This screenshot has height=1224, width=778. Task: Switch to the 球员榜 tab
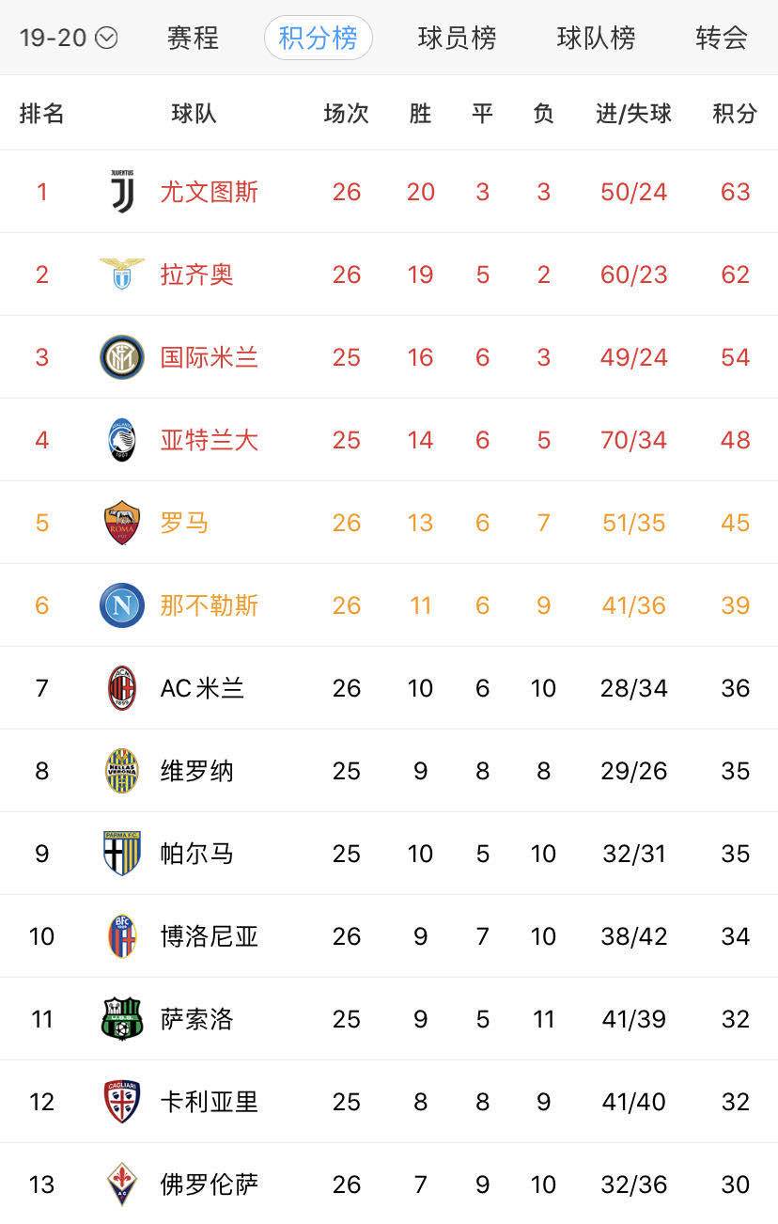[457, 39]
